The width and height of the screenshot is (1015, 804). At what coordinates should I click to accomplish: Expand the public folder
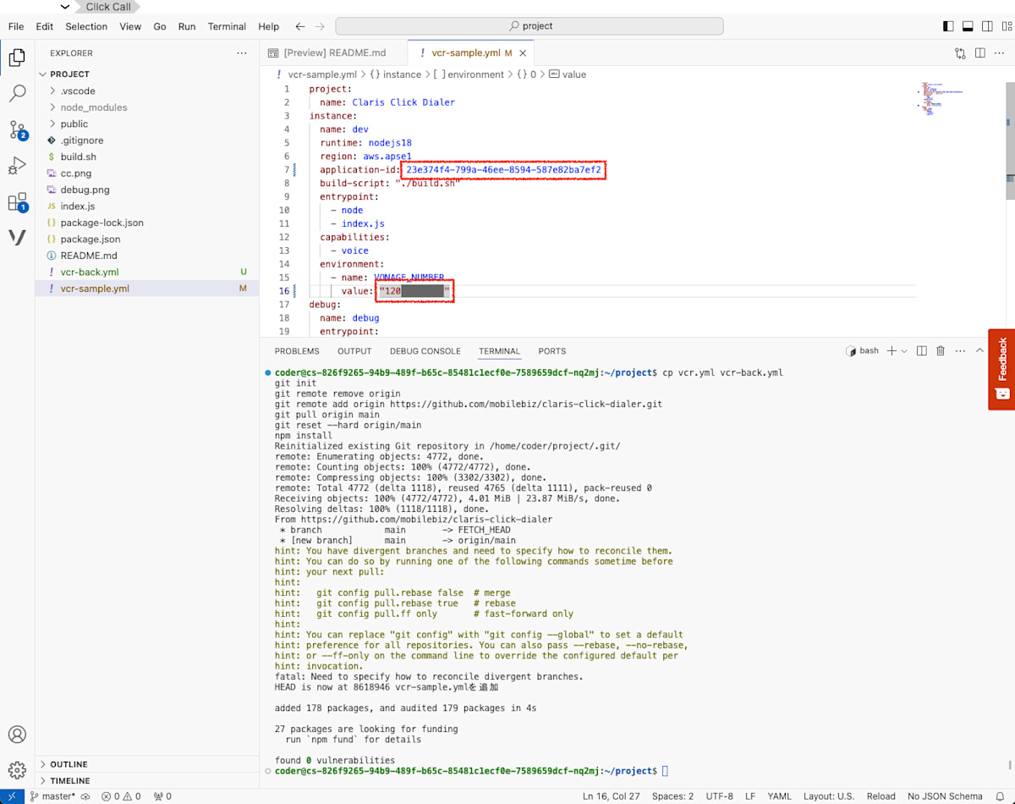click(147, 124)
